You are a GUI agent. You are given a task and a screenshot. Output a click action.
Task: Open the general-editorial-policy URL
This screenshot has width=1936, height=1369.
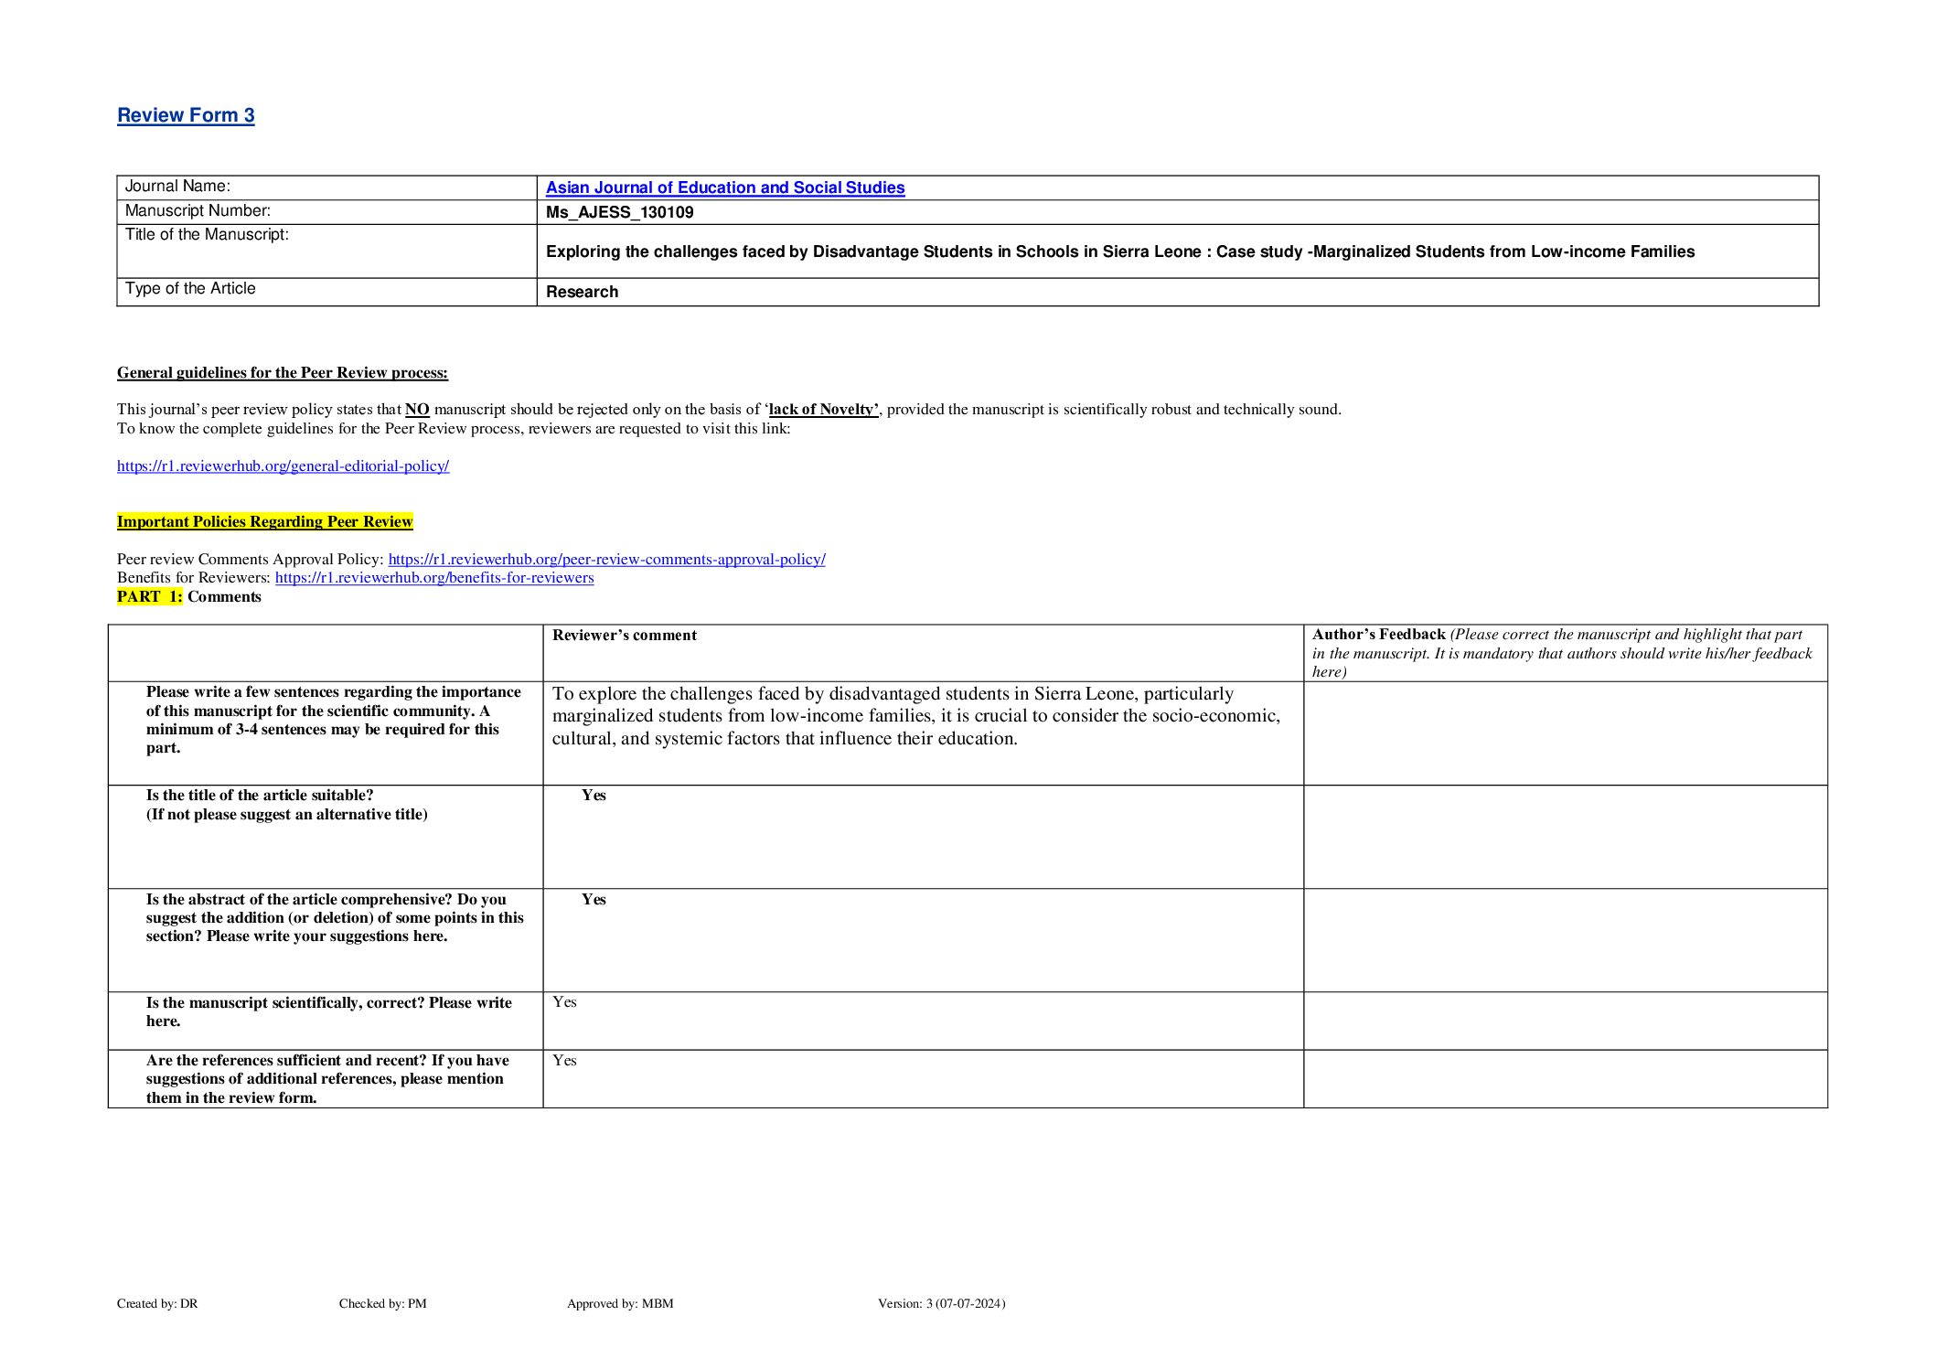(x=283, y=466)
